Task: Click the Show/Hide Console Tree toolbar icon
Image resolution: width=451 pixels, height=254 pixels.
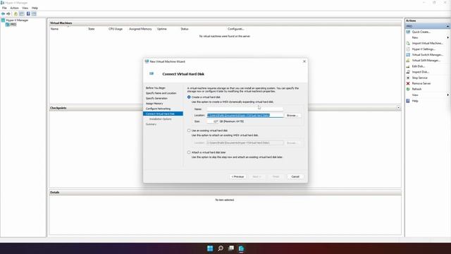Action: tap(22, 14)
